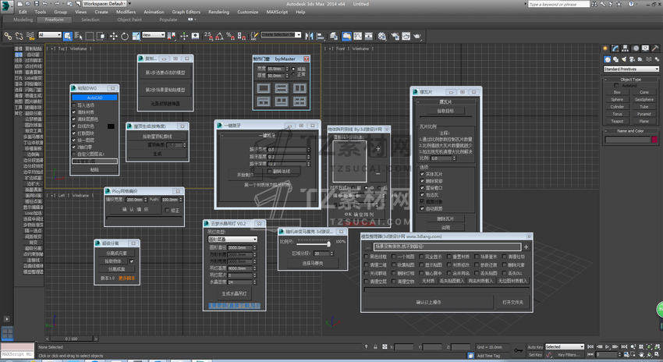Toggle 自动裁剪 checkbox in 摆瓦片 window

(x=422, y=208)
